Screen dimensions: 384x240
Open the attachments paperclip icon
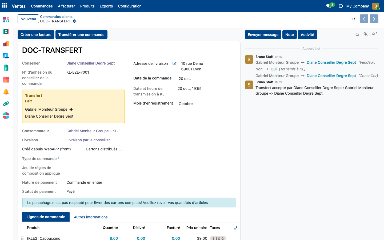click(x=366, y=34)
